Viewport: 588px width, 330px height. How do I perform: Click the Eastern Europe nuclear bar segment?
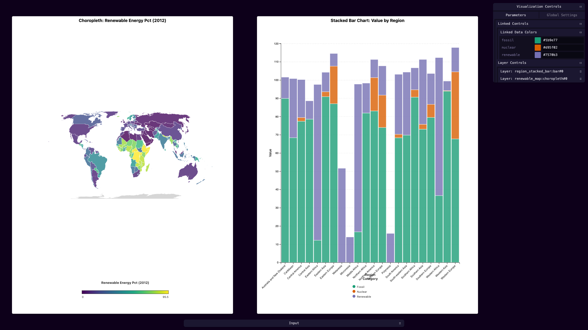(x=334, y=85)
